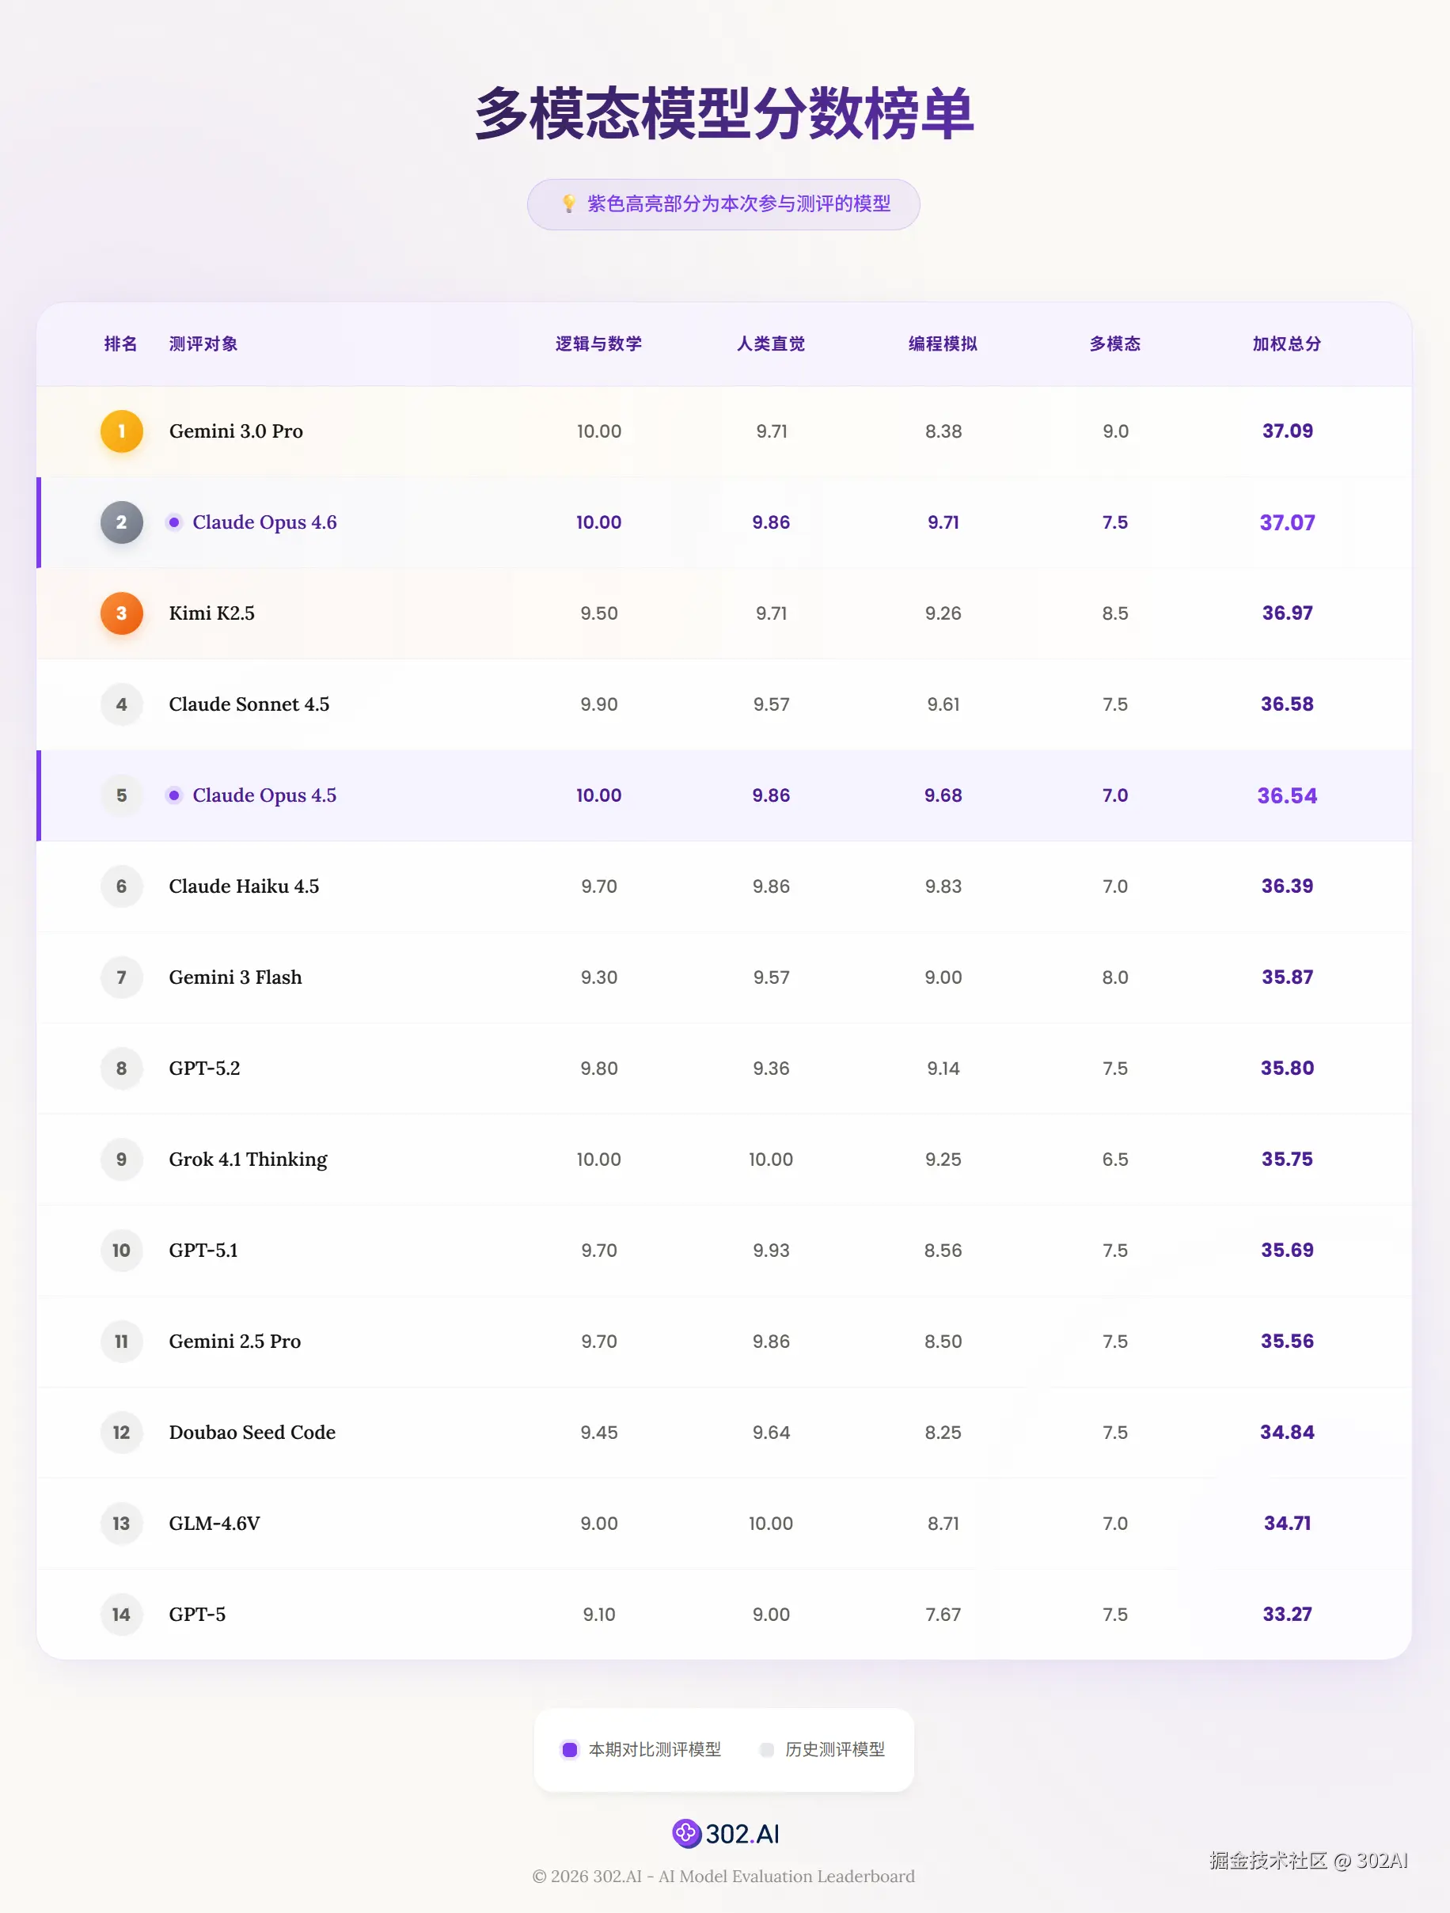Click the 302.AI logo icon
1450x1913 pixels.
pos(686,1832)
